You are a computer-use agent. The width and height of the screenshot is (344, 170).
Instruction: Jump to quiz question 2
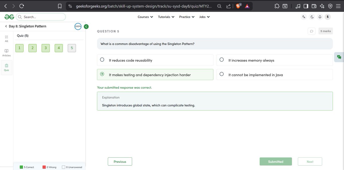[x=32, y=48]
